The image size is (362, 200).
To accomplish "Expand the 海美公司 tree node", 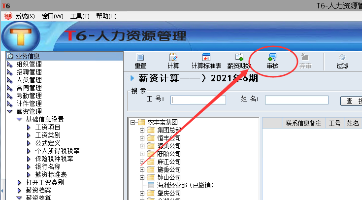I will [142, 146].
